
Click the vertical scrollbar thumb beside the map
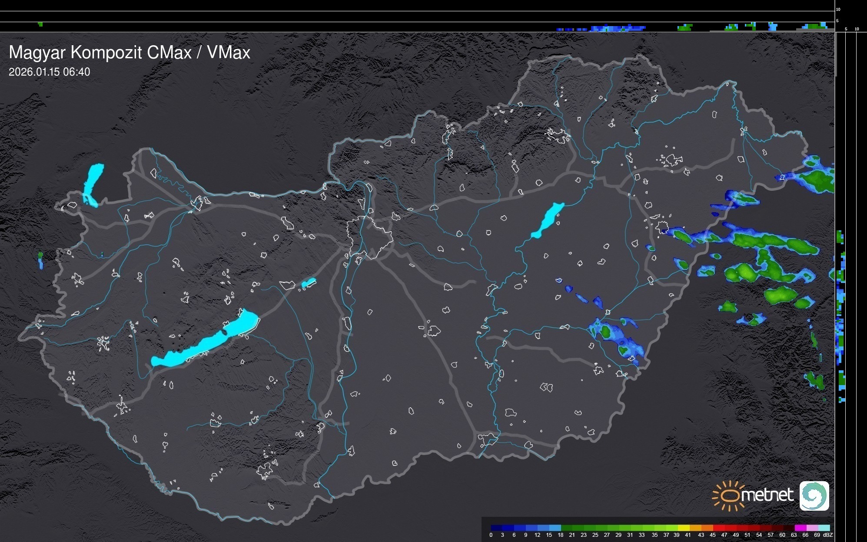pos(835,54)
